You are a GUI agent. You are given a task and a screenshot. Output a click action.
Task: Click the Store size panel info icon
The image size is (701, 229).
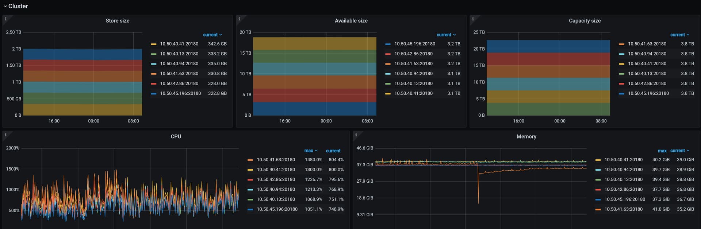(x=5, y=19)
